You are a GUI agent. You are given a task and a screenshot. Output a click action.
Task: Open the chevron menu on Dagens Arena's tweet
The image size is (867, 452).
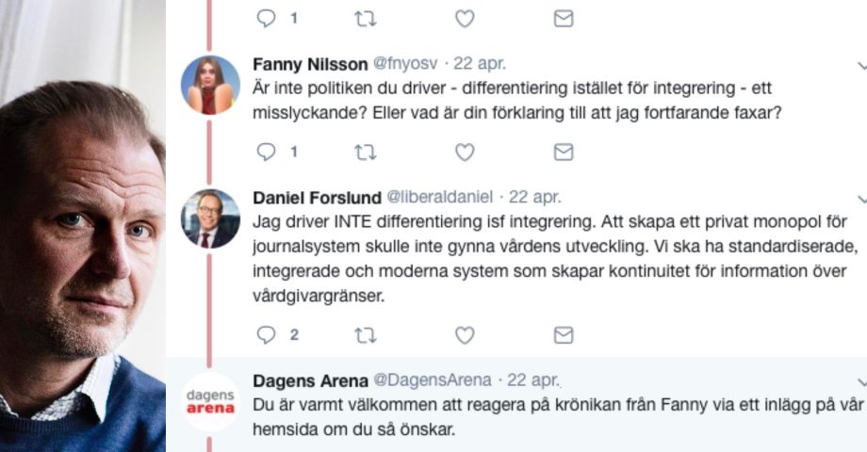861,381
